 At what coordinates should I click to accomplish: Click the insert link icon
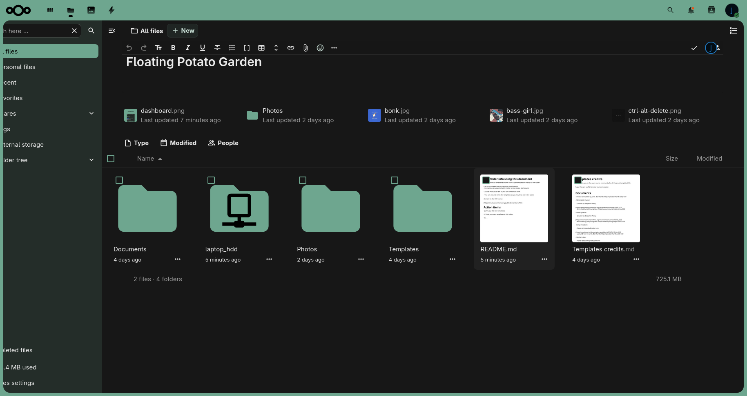pyautogui.click(x=291, y=48)
